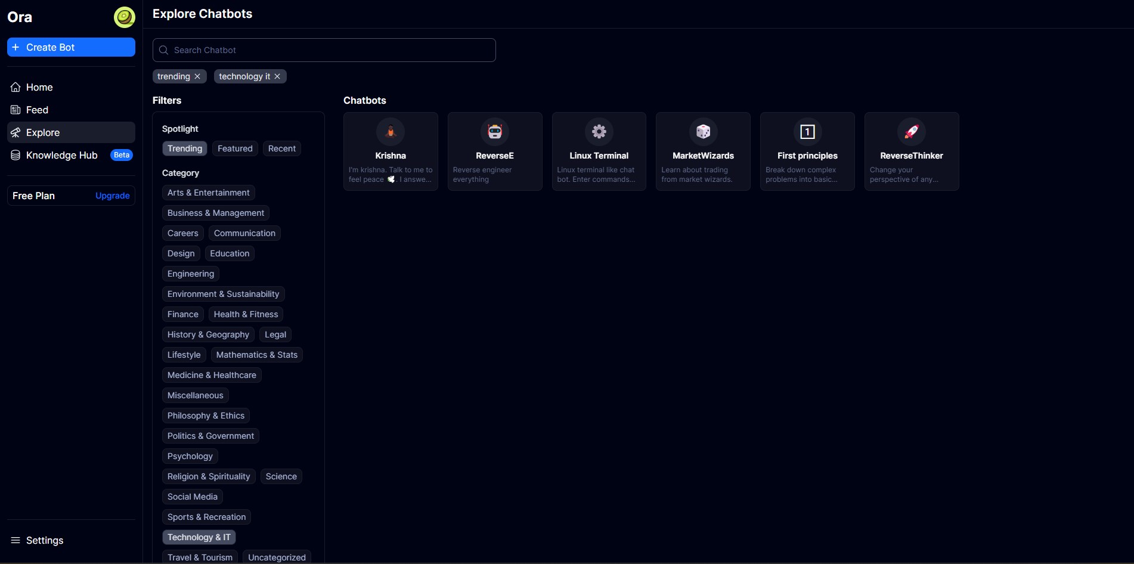Toggle the Uncategorized category filter
1134x564 pixels.
pyautogui.click(x=277, y=557)
